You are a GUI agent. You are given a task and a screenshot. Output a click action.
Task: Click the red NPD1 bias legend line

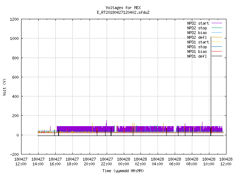tap(217, 51)
